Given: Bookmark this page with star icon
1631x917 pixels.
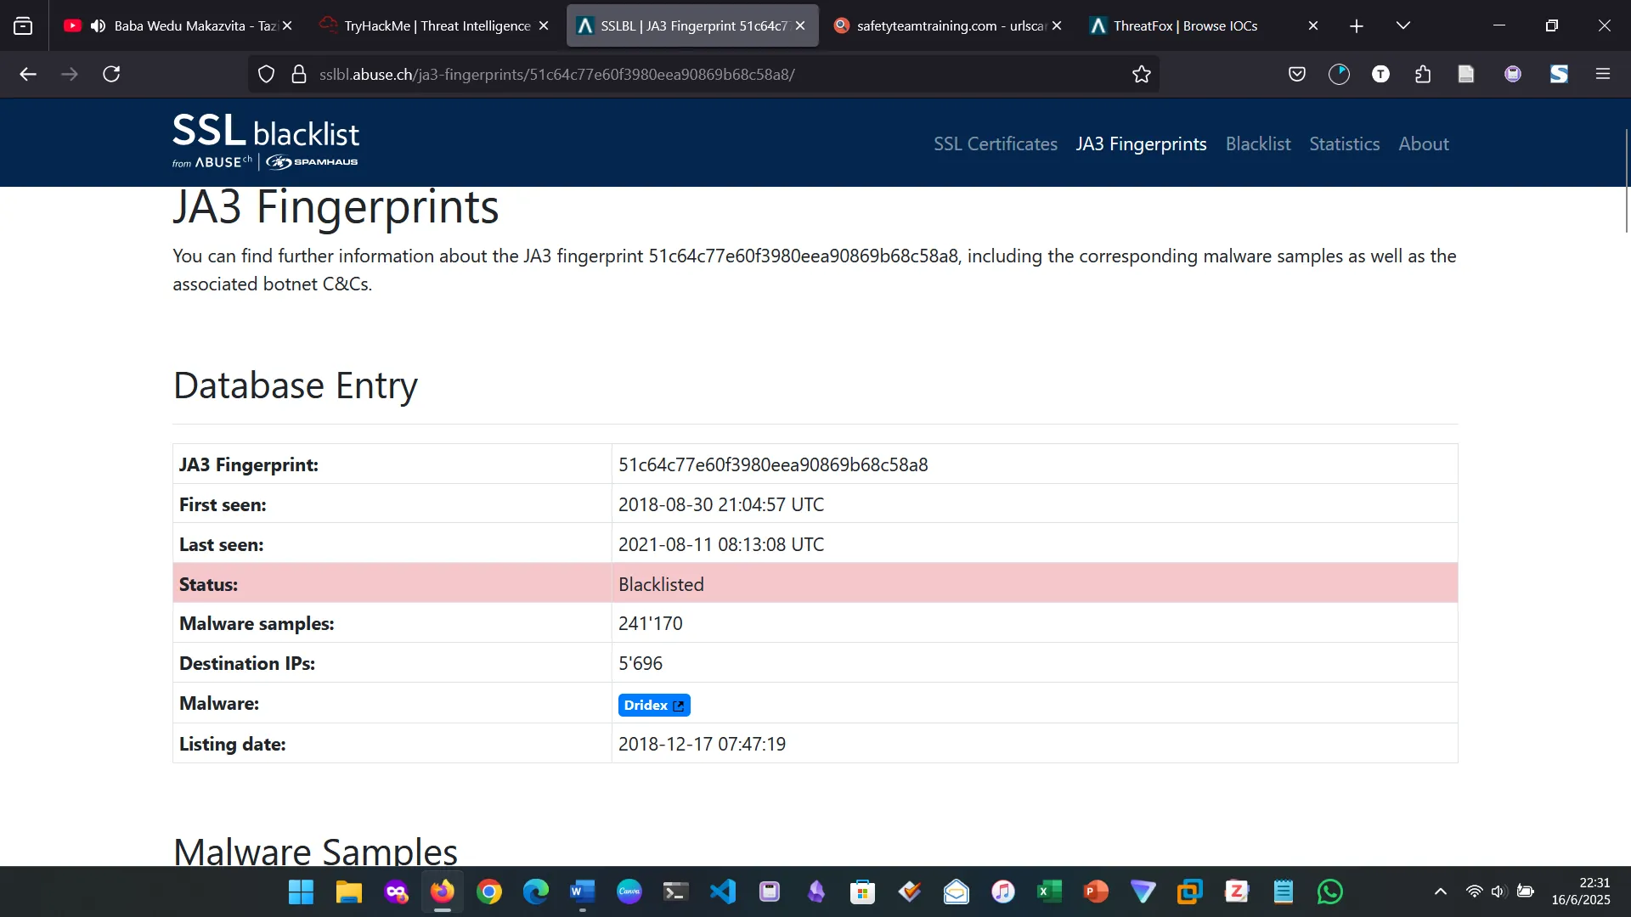Looking at the screenshot, I should (1141, 75).
